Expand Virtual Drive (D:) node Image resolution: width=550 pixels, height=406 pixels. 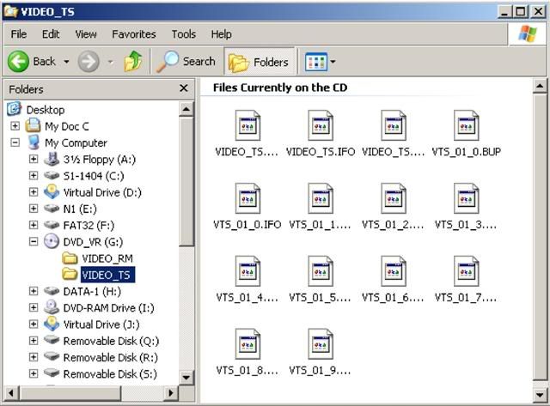34,192
